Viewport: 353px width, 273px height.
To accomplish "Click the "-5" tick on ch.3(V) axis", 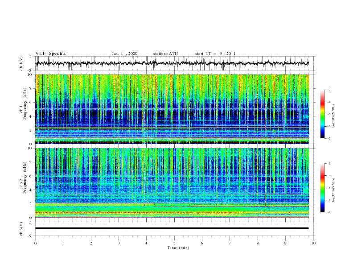I will (30, 236).
